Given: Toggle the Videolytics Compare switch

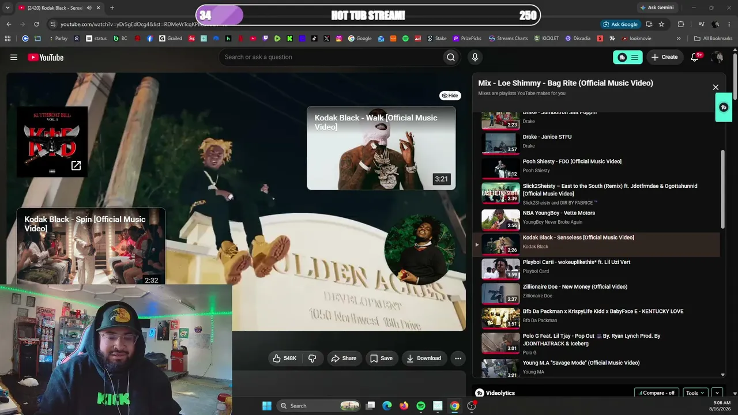Looking at the screenshot, I should tap(656, 393).
